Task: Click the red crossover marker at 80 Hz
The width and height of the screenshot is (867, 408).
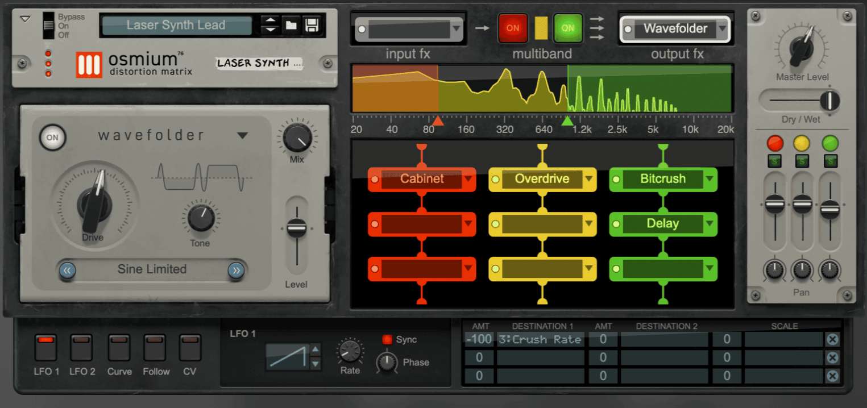Action: pyautogui.click(x=437, y=121)
